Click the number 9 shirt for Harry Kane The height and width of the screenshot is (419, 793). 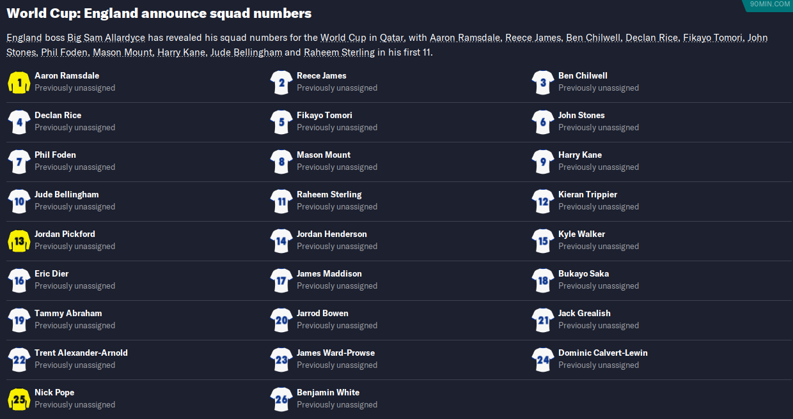pos(543,162)
